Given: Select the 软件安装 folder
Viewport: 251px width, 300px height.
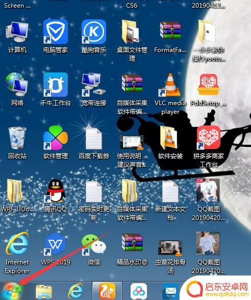Looking at the screenshot, I should [x=168, y=138].
